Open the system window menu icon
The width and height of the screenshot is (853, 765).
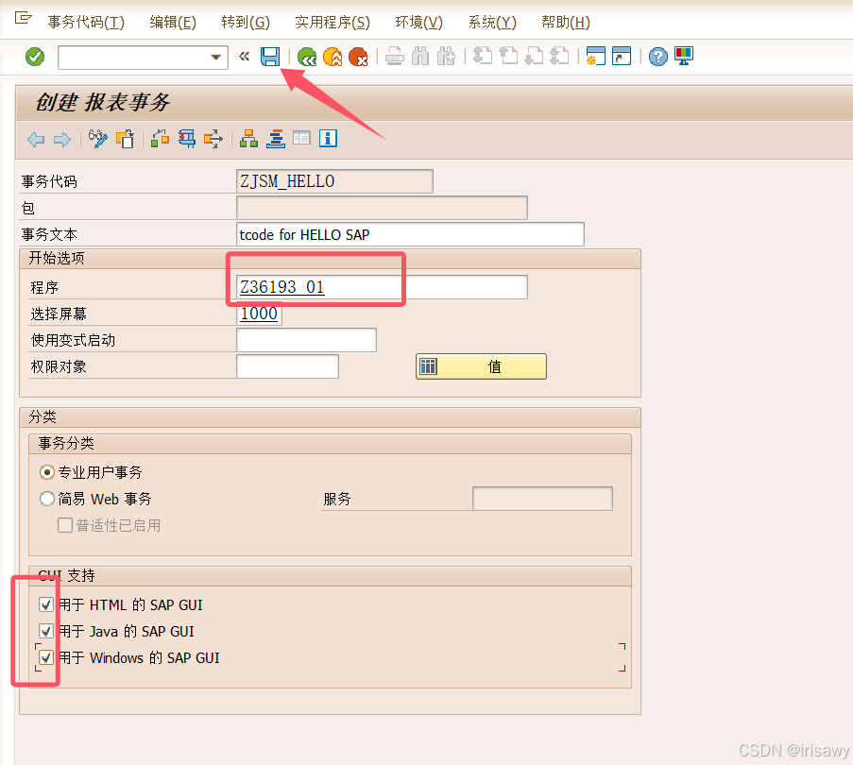coord(23,19)
